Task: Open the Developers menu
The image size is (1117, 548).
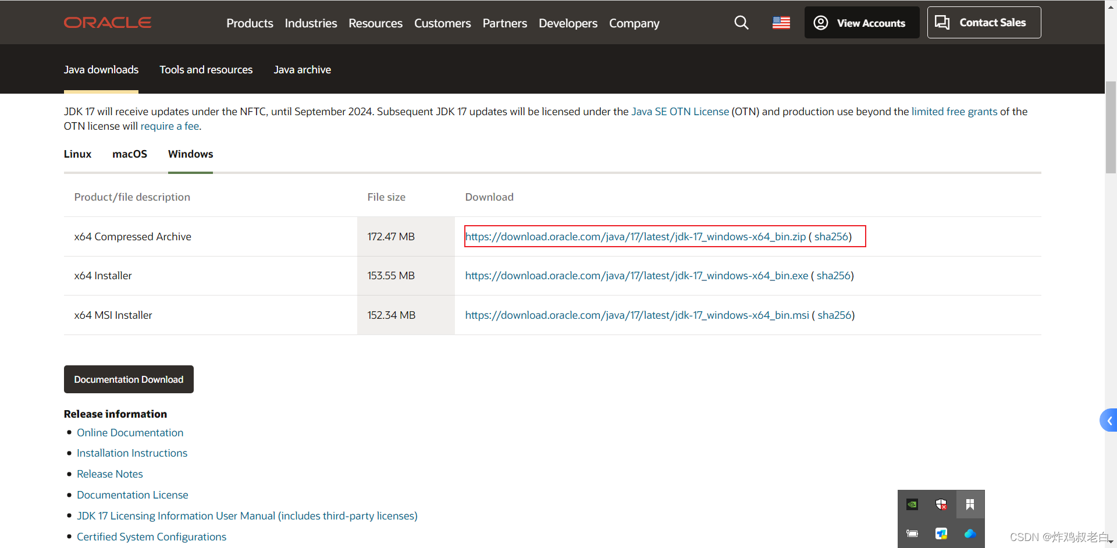Action: 568,23
